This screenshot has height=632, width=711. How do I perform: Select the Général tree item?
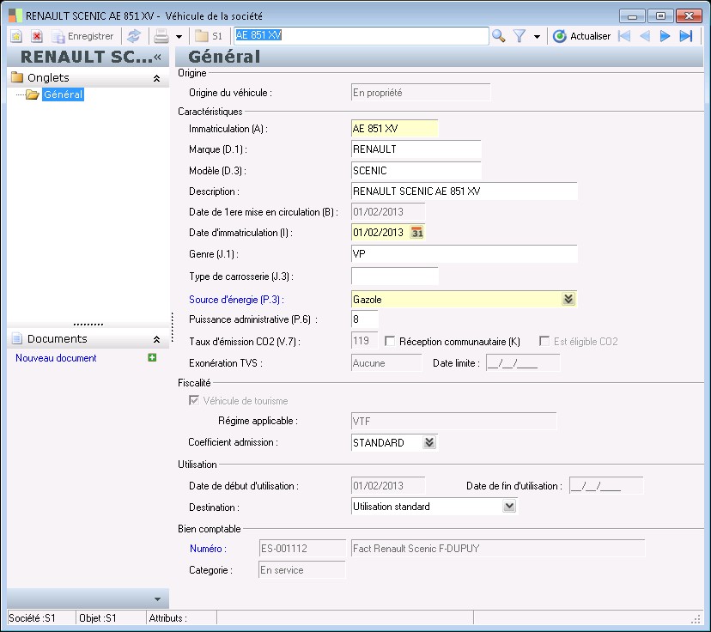tap(63, 94)
